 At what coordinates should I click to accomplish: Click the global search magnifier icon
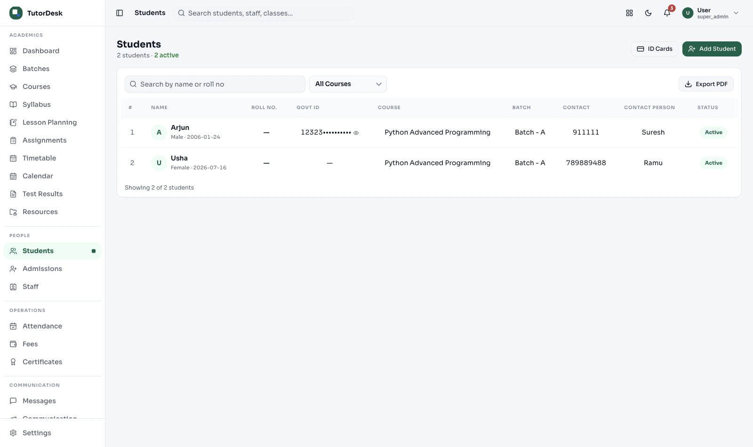[181, 13]
